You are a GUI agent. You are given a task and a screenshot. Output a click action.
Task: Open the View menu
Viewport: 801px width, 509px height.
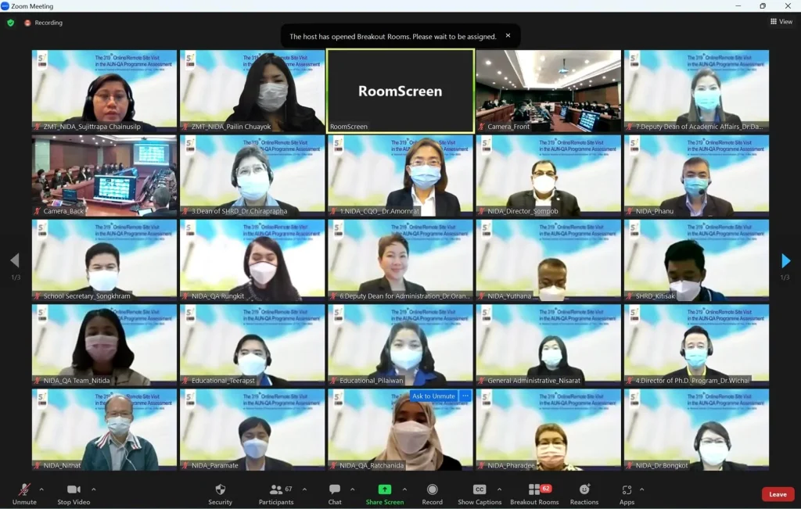781,21
